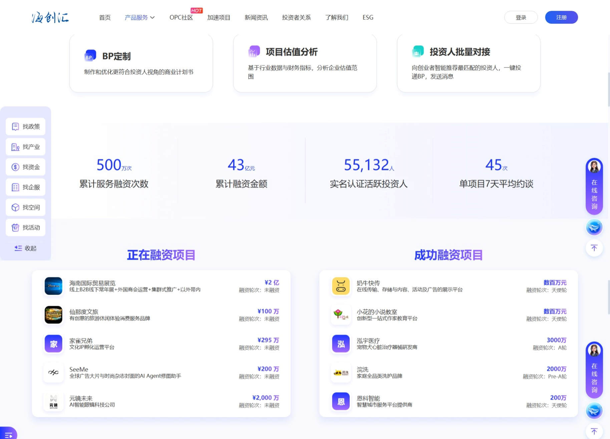This screenshot has height=439, width=610.
Task: Click the blue 注册 button
Action: [561, 17]
